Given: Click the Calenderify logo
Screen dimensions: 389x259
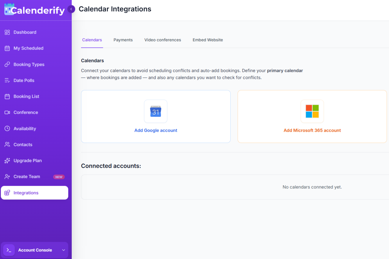Looking at the screenshot, I should 34,9.
